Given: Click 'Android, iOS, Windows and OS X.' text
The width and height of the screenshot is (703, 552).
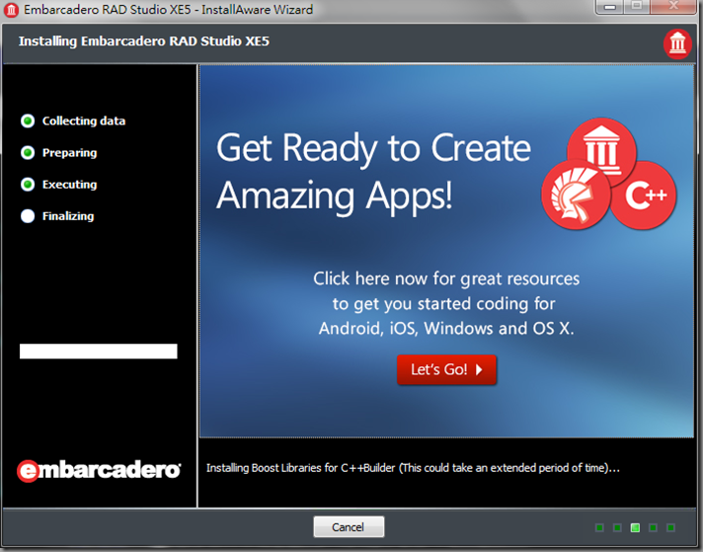Looking at the screenshot, I should 446,329.
